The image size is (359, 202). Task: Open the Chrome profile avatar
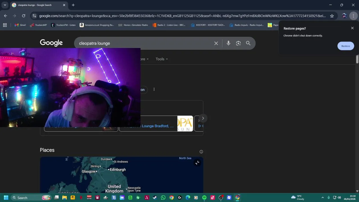pos(344,16)
